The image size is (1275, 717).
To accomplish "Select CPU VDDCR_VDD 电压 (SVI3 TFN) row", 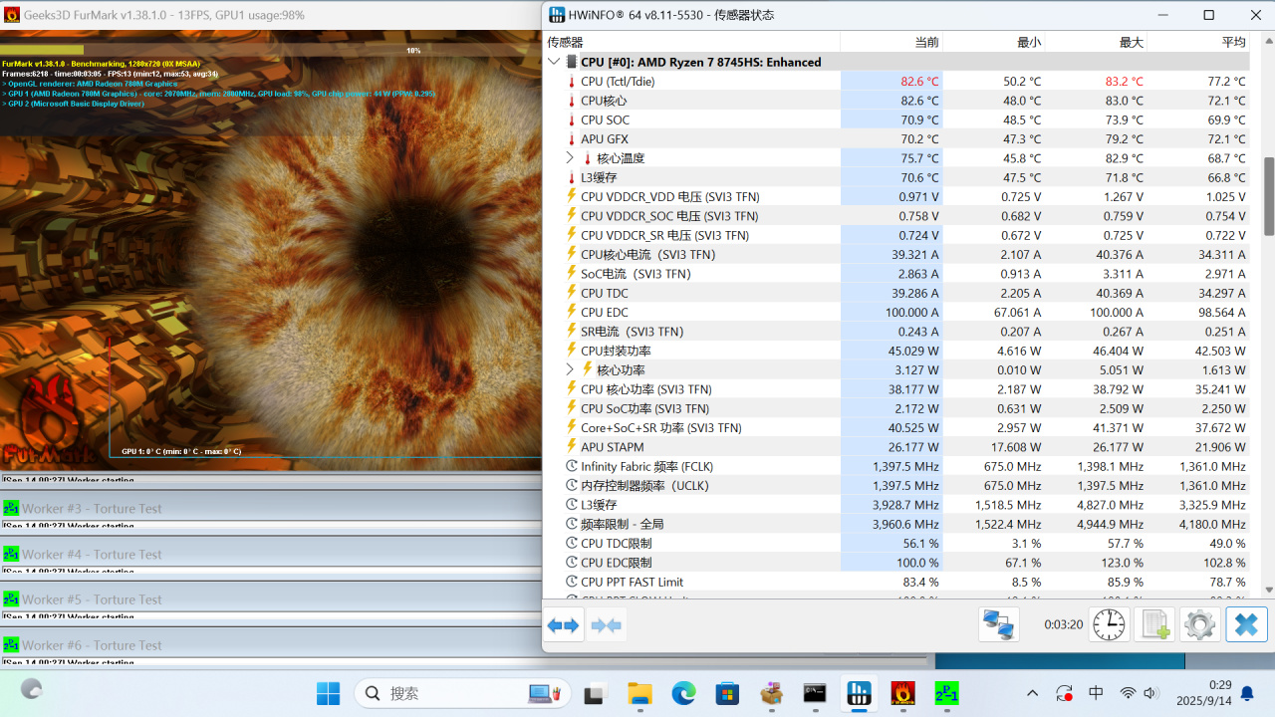I will [x=896, y=197].
